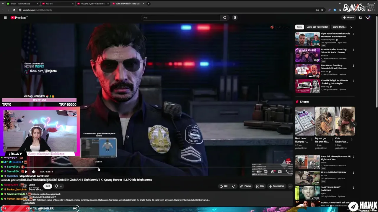Bookmark this page star icon

(322, 10)
